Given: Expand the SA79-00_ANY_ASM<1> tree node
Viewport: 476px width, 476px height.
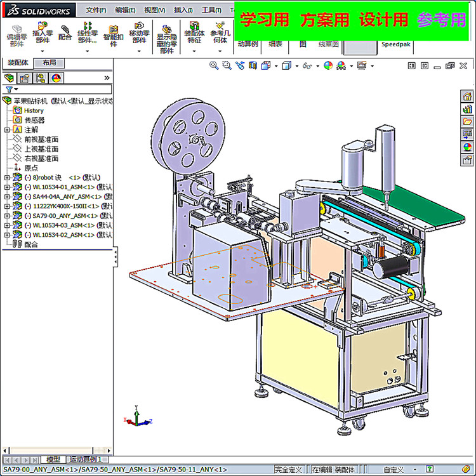Looking at the screenshot, I should coord(7,216).
